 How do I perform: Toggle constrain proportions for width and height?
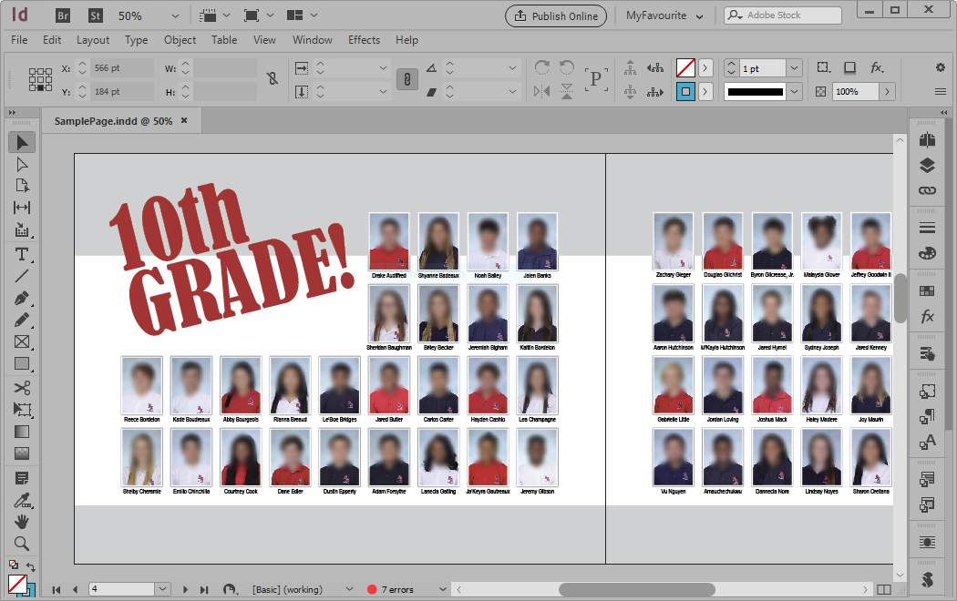tap(272, 79)
